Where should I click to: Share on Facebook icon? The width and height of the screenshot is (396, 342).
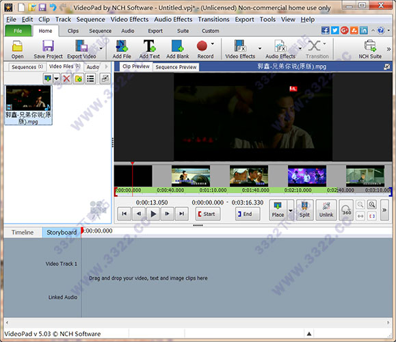click(326, 31)
